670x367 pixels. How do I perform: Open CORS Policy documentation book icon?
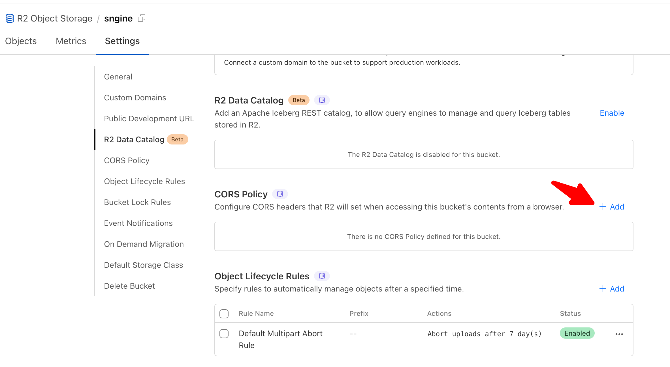280,194
